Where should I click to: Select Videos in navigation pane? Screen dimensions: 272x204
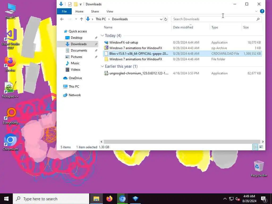[x=75, y=70]
